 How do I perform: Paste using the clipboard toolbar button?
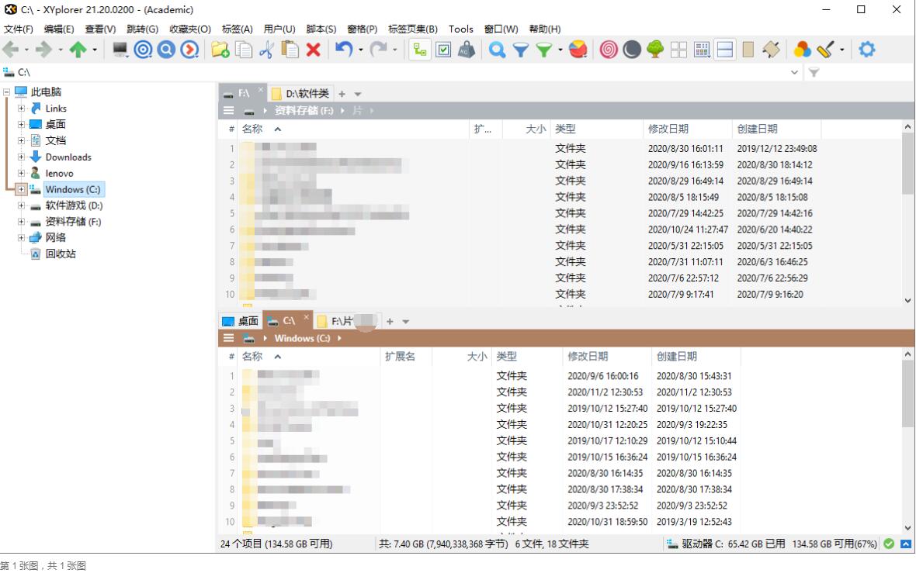tap(290, 49)
